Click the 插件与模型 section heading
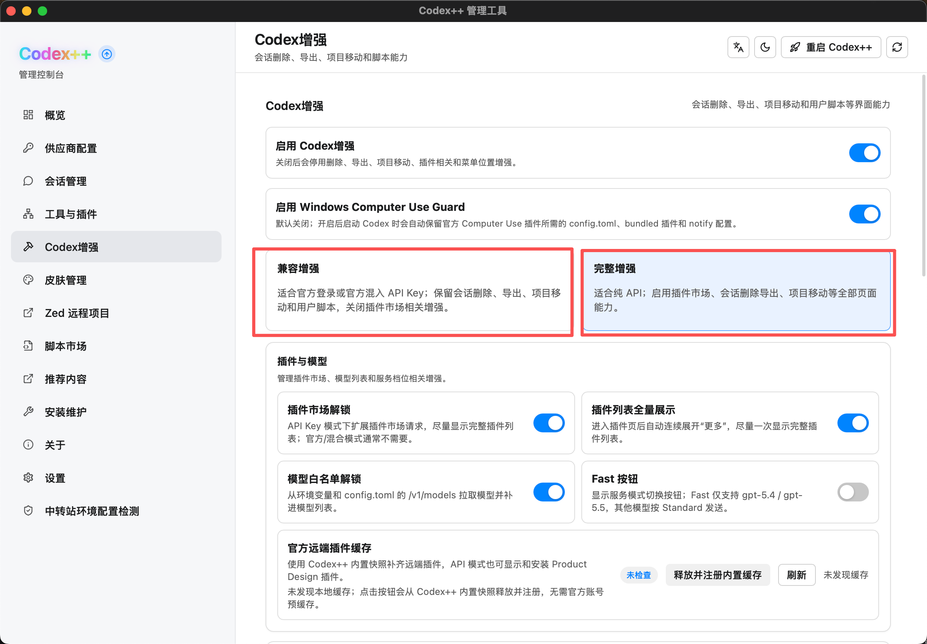Screen dimensions: 927x644 (302, 362)
